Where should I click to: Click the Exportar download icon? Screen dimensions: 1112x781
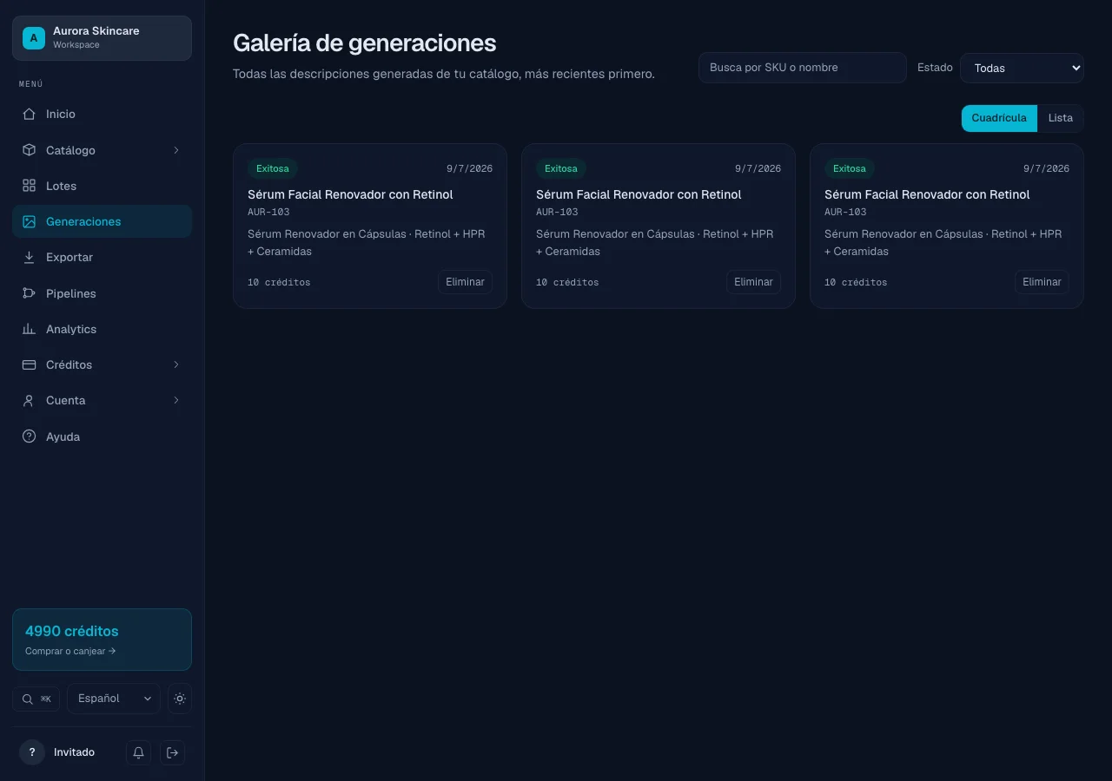(29, 257)
